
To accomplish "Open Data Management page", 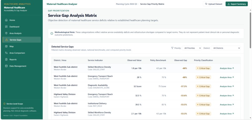I will point(22,66).
